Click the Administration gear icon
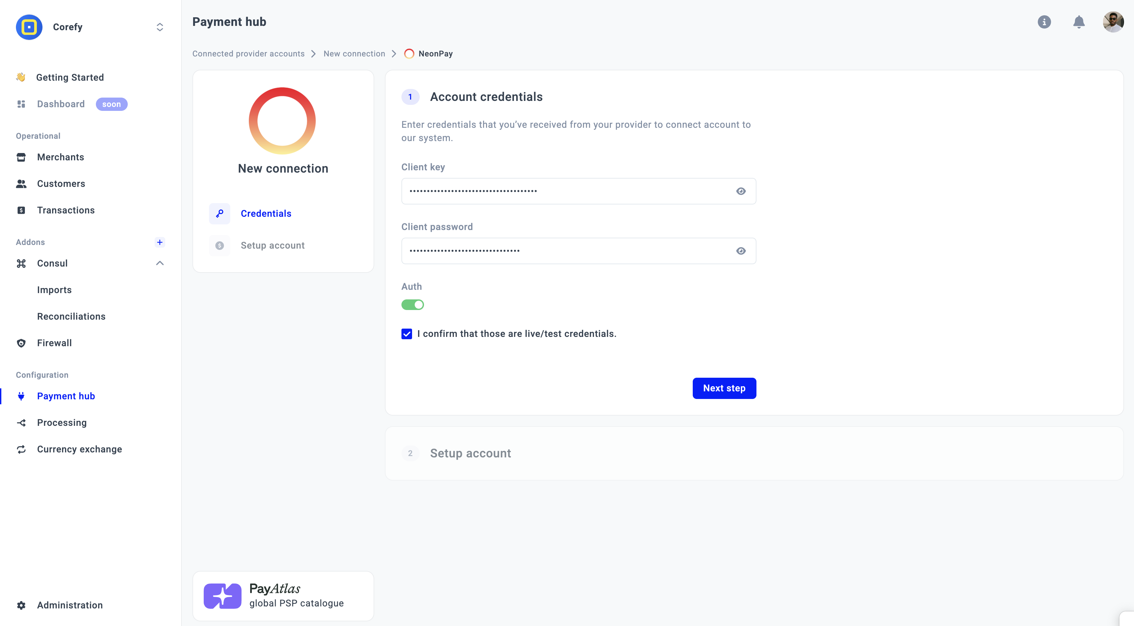 [x=21, y=605]
